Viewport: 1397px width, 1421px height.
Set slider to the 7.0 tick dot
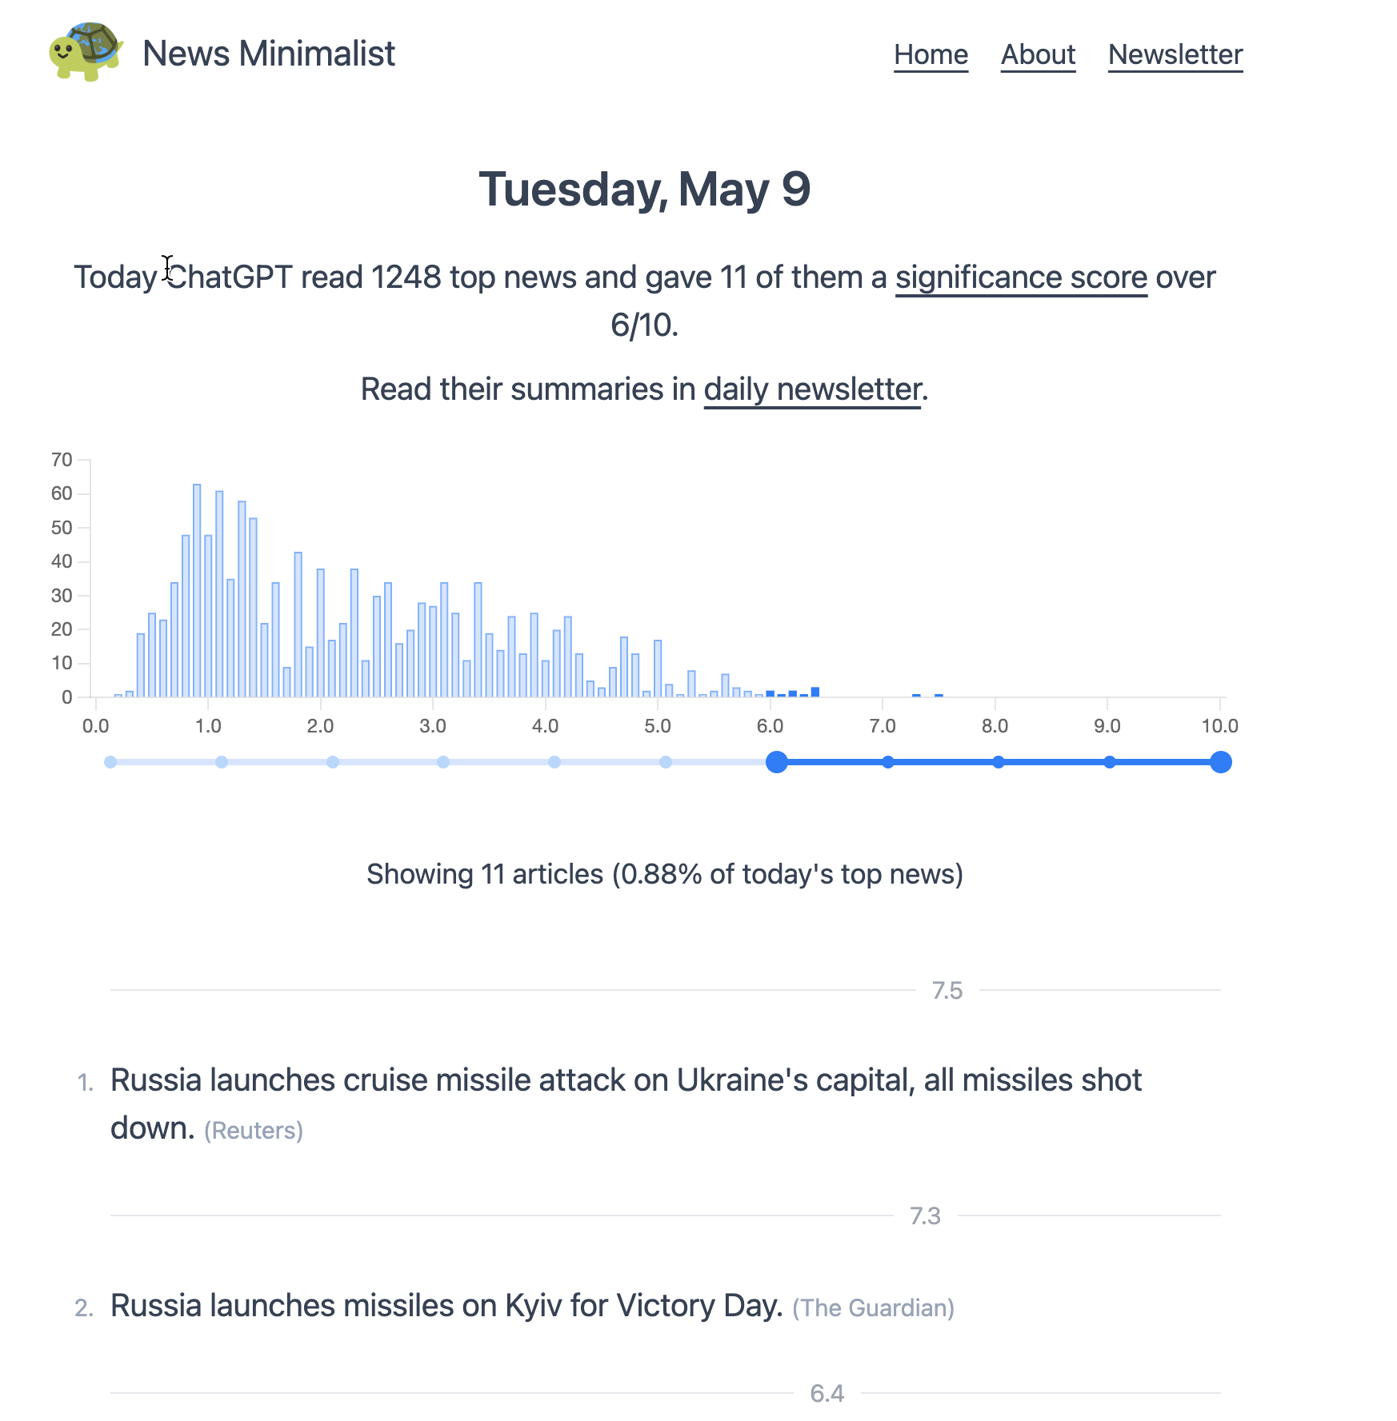(887, 762)
